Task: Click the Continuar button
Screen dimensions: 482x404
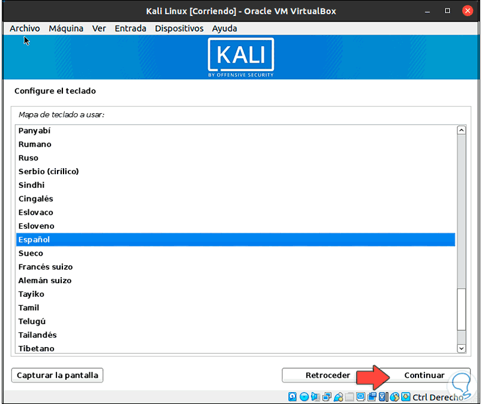Action: coord(424,375)
